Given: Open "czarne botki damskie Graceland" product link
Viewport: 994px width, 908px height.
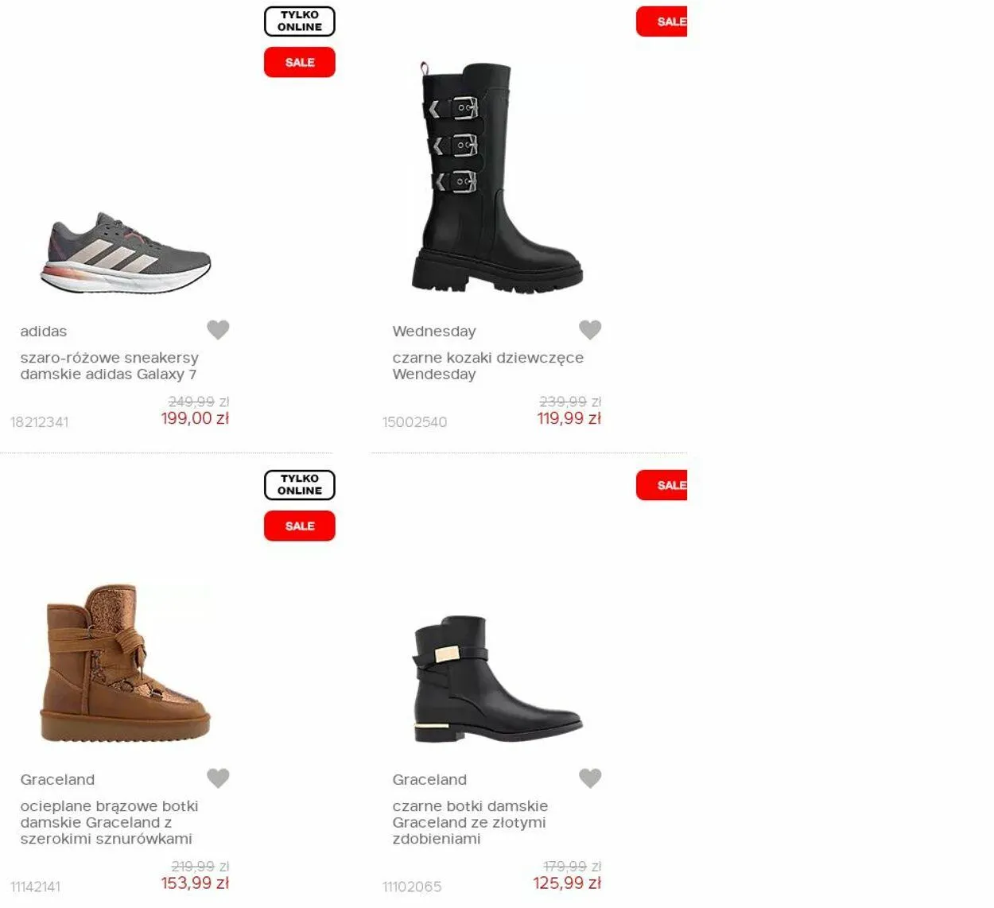Looking at the screenshot, I should [x=469, y=822].
